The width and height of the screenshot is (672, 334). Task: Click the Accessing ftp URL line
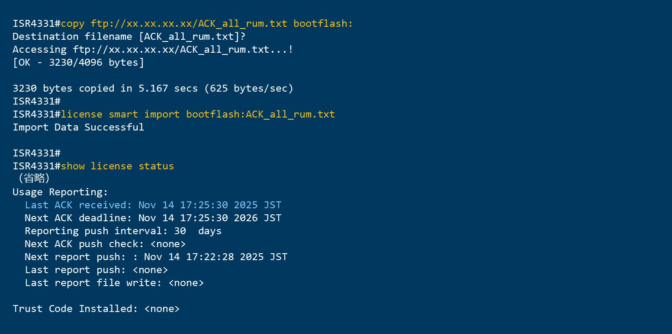(153, 49)
